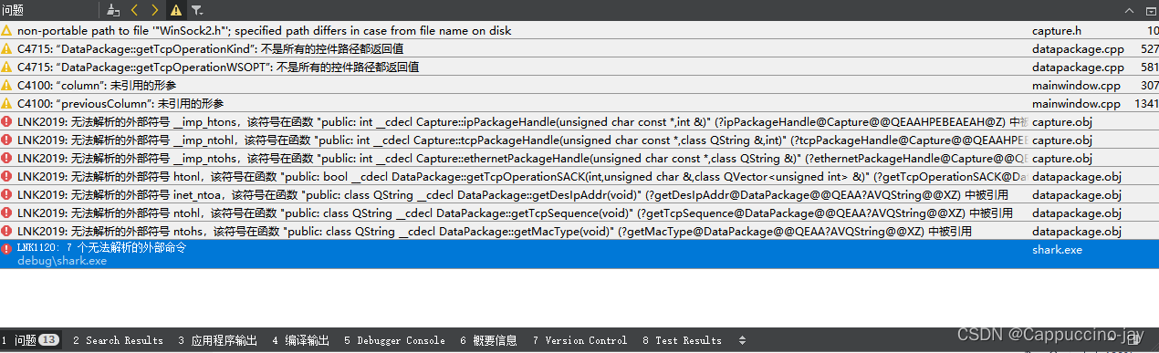Open the issue category filter dropdown
The image size is (1159, 353).
(197, 10)
